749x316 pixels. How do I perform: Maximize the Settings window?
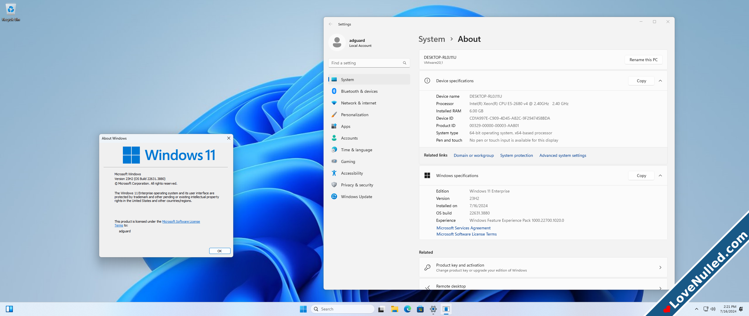click(654, 22)
